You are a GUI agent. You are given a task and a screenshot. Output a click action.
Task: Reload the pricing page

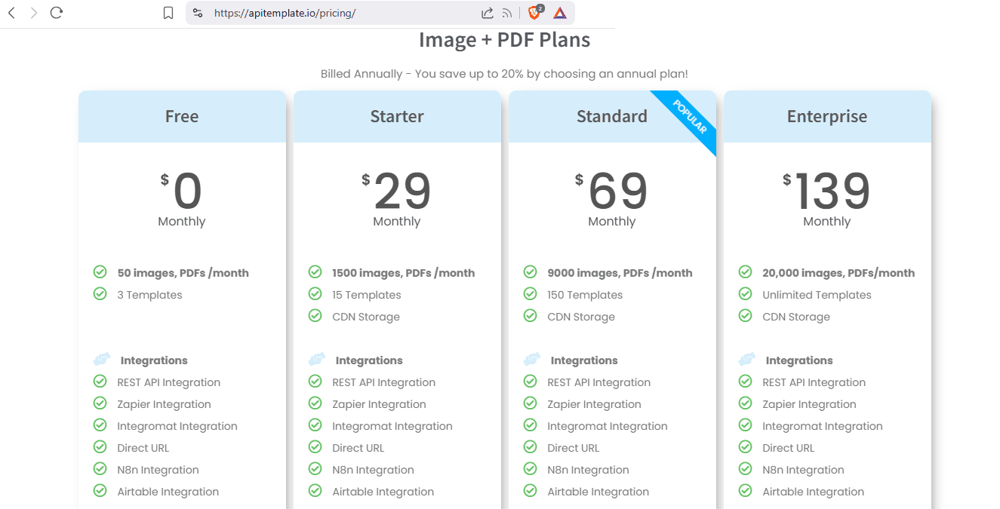pos(56,13)
